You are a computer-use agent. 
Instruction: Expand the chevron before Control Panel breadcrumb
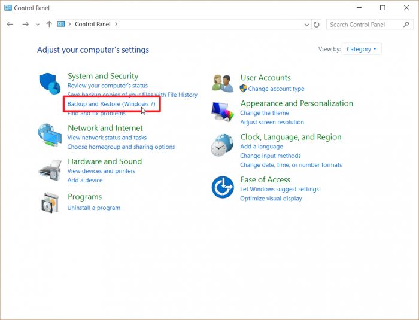[x=69, y=24]
